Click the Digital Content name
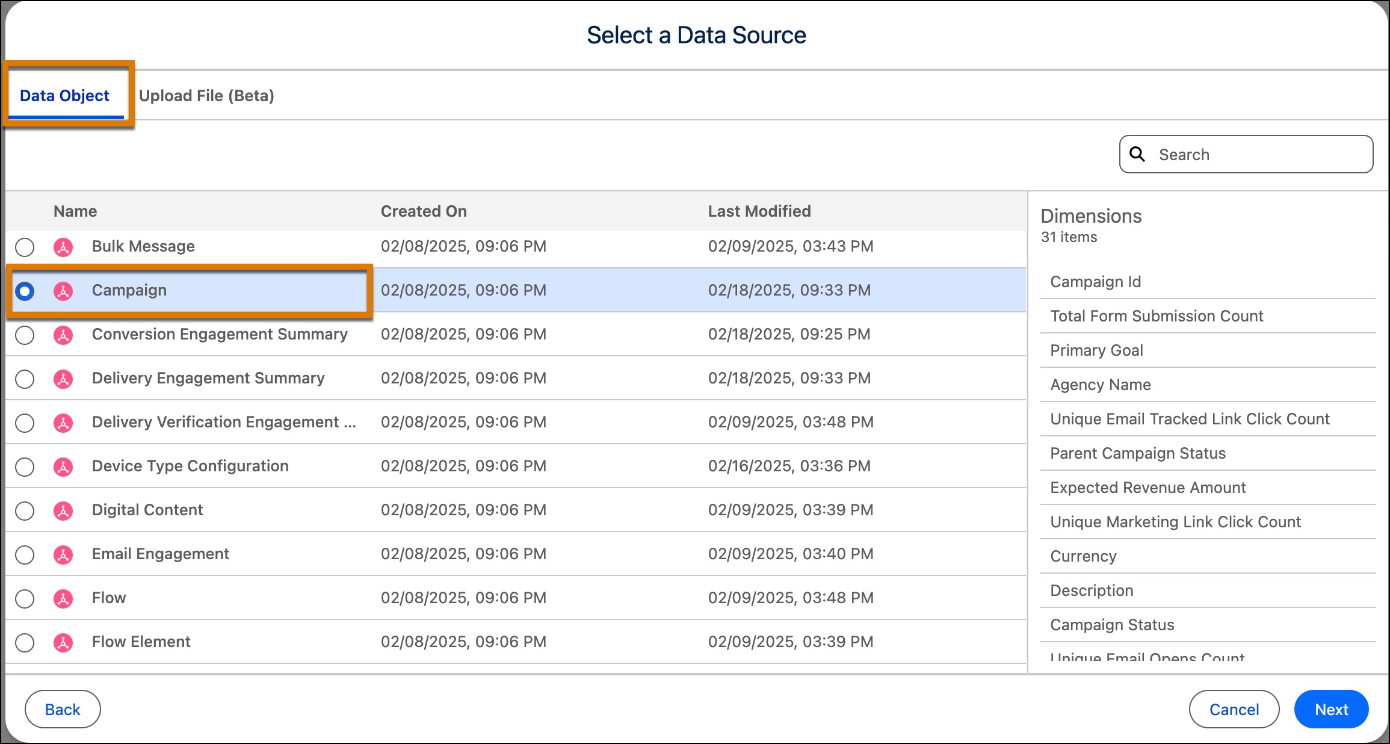The height and width of the screenshot is (744, 1390). tap(147, 510)
